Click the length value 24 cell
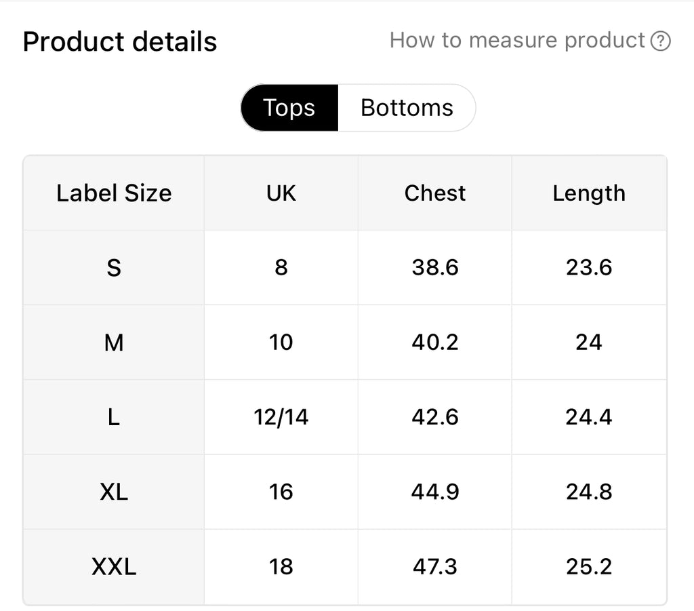 click(x=589, y=342)
